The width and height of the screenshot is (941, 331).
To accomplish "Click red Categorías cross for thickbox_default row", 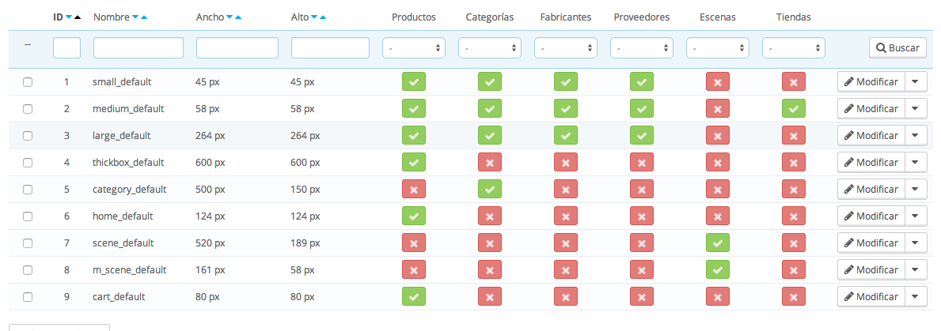I will [x=489, y=162].
